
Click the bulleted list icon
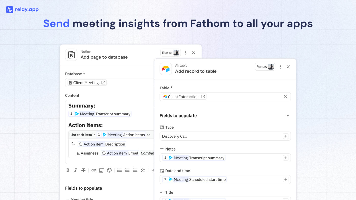click(120, 170)
